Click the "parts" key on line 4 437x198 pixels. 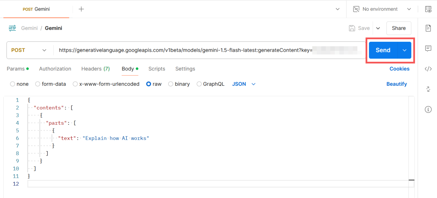click(x=56, y=123)
